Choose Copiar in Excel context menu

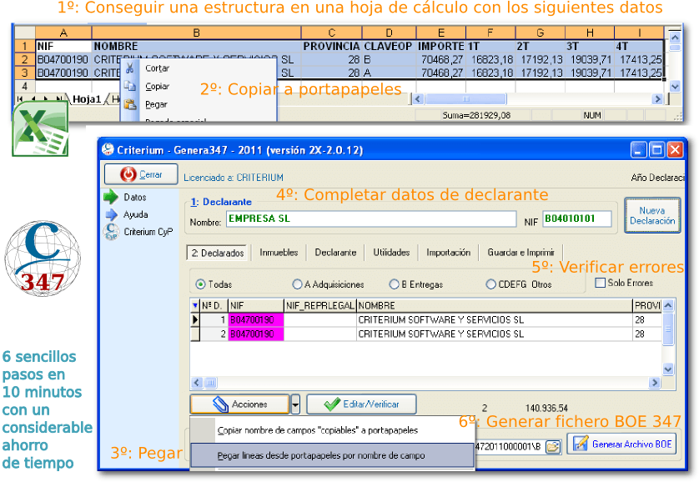tap(157, 87)
